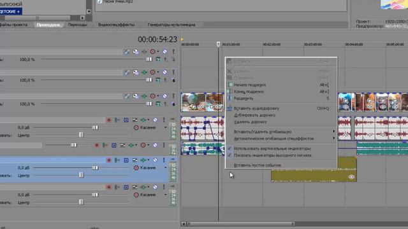408x229 pixels.
Task: Mute the highlighted blue audio track
Action: point(155,160)
